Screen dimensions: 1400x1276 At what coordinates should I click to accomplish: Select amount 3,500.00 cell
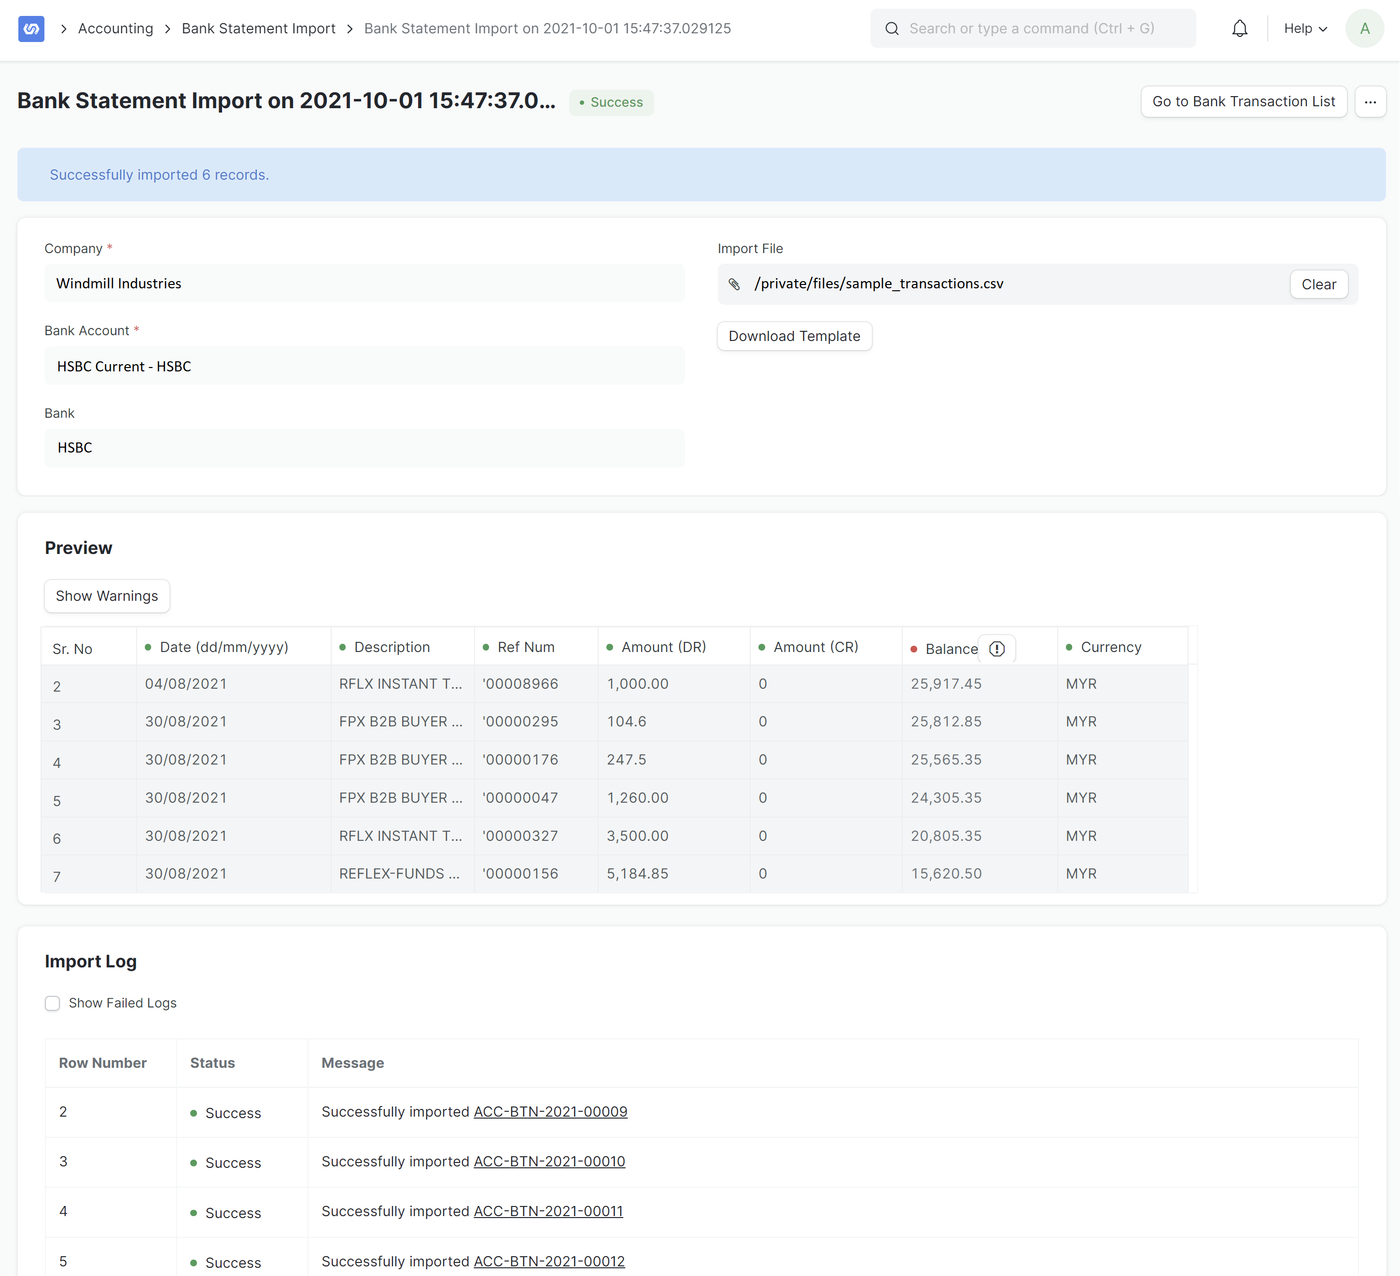pos(673,836)
